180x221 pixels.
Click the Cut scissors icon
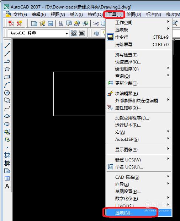point(96,23)
